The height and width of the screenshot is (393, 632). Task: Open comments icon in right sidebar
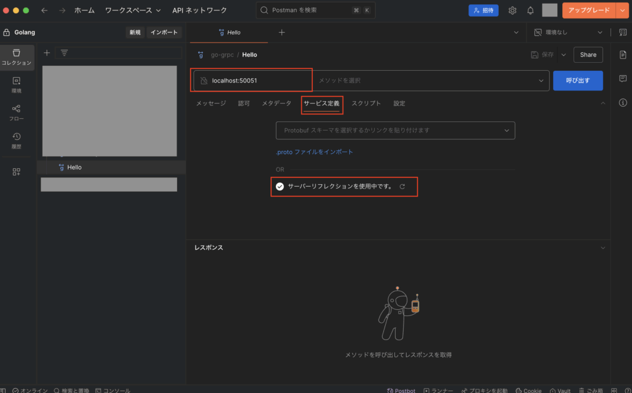[623, 78]
